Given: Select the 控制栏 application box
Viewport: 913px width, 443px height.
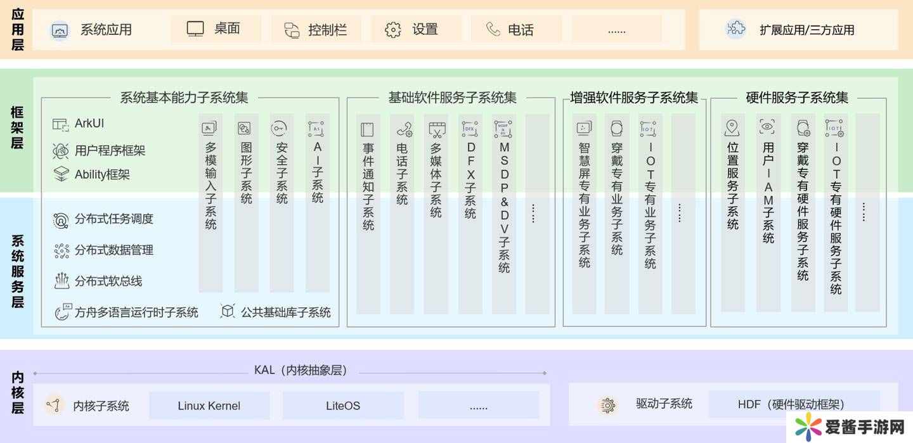Looking at the screenshot, I should point(316,29).
